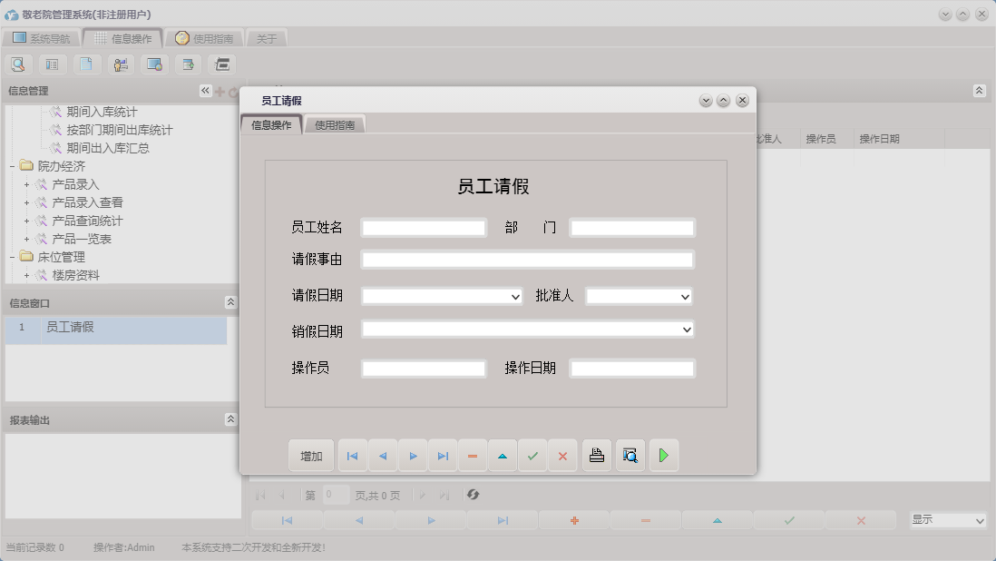Click the green execute arrow in the dialog

pyautogui.click(x=664, y=455)
